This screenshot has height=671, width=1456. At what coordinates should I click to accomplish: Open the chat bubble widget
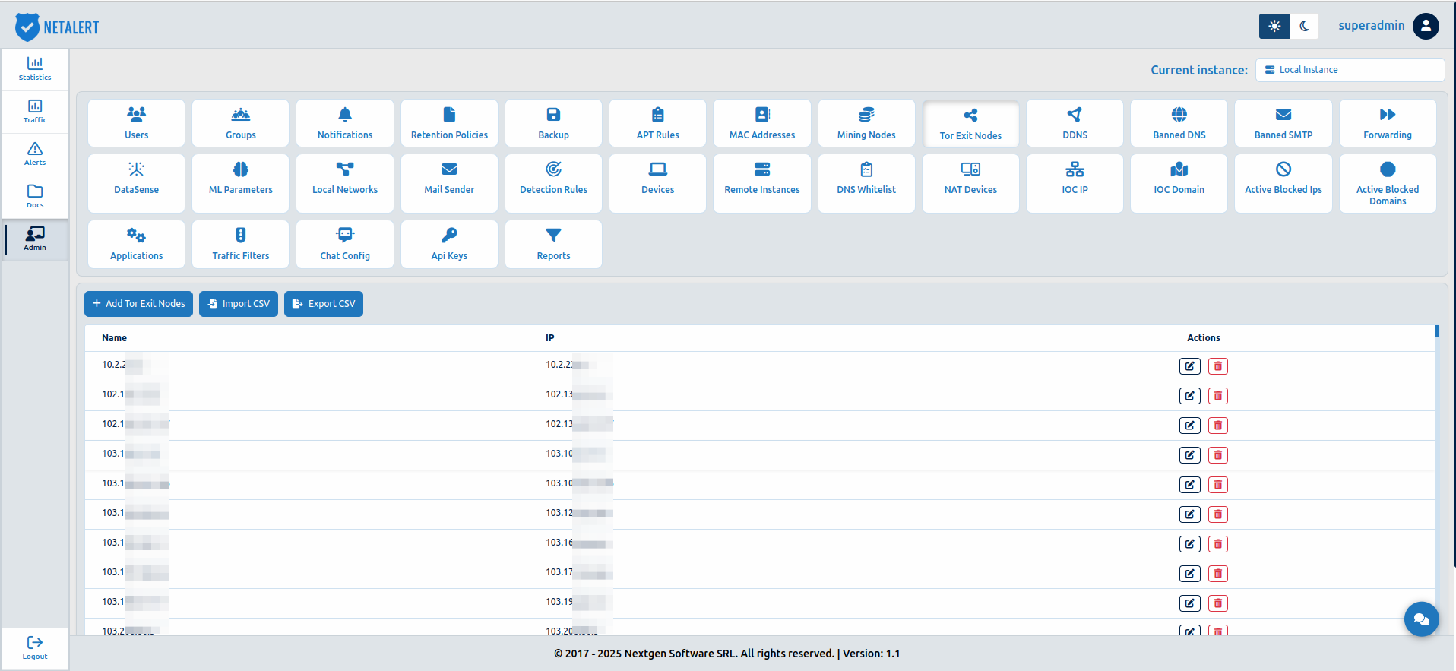click(x=1421, y=619)
